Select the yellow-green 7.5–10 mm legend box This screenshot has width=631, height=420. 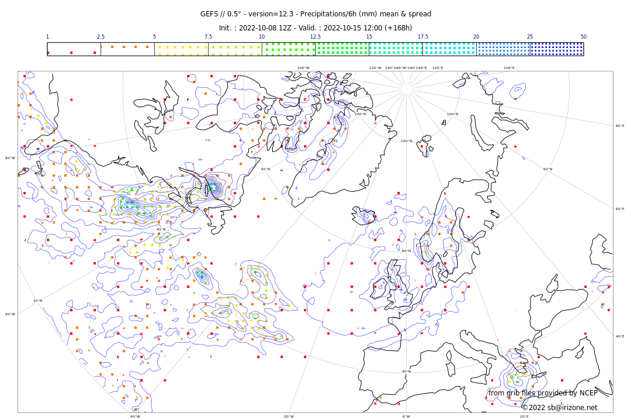click(x=235, y=49)
